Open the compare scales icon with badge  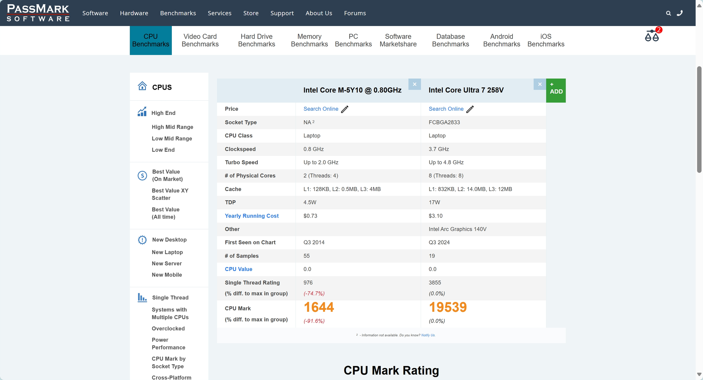click(652, 36)
